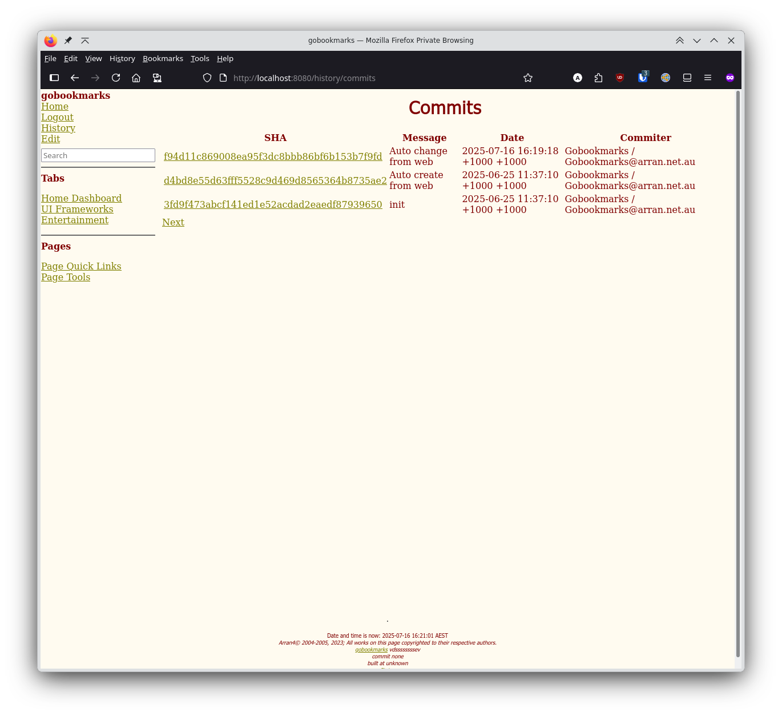This screenshot has width=782, height=716.
Task: Open Page Quick Links
Action: coord(81,266)
